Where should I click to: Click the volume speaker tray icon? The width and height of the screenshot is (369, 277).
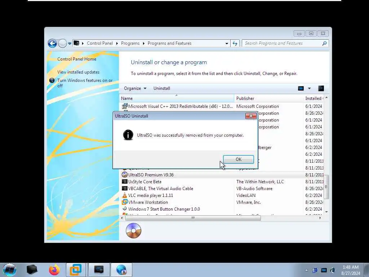(333, 270)
